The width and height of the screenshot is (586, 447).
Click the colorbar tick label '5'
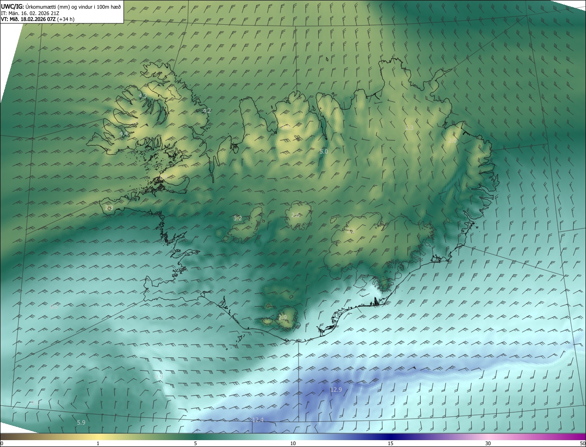coord(195,443)
